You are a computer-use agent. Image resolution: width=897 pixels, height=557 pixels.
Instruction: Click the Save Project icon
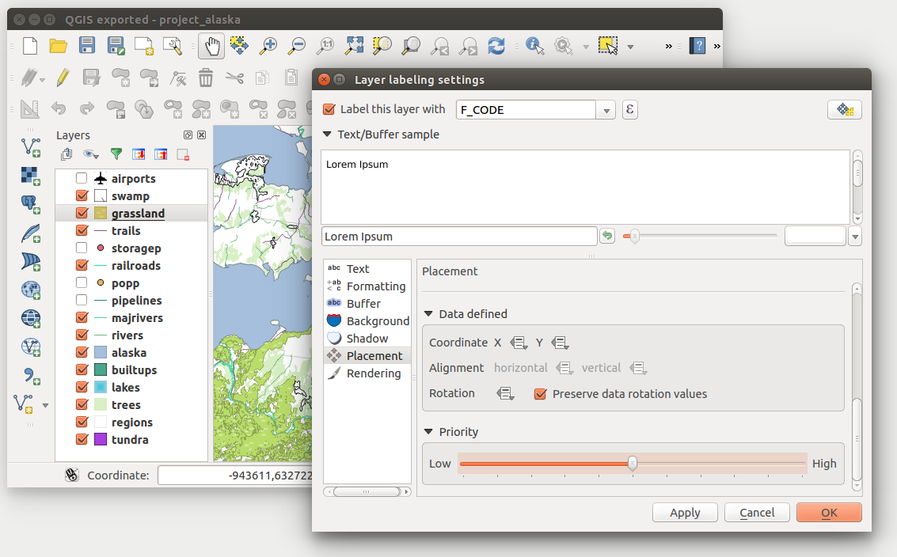[87, 46]
